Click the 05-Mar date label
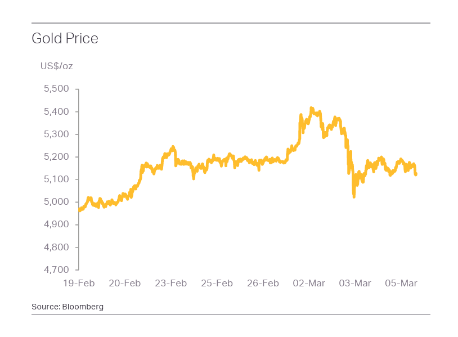The height and width of the screenshot is (337, 458). [401, 283]
